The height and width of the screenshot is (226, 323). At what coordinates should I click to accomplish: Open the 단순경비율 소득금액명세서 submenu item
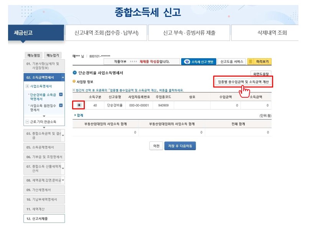point(43,97)
